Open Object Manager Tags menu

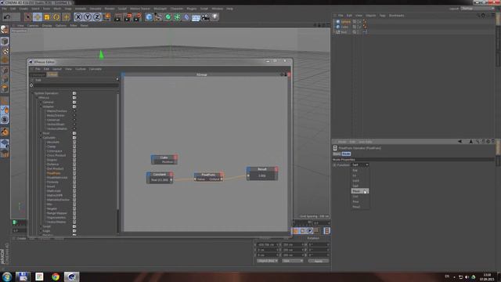[x=382, y=16]
